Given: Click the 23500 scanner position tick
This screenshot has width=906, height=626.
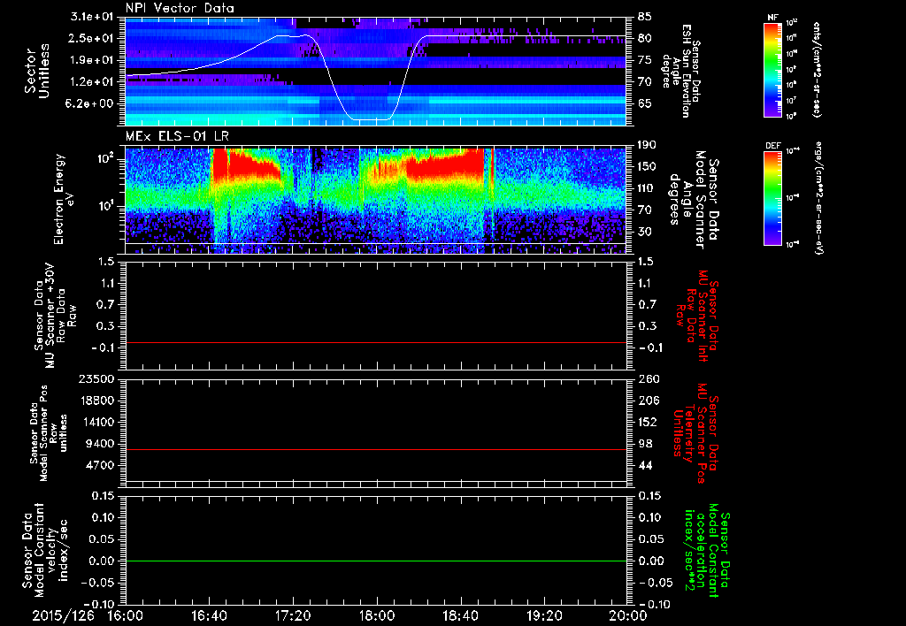Looking at the screenshot, I should pos(96,378).
